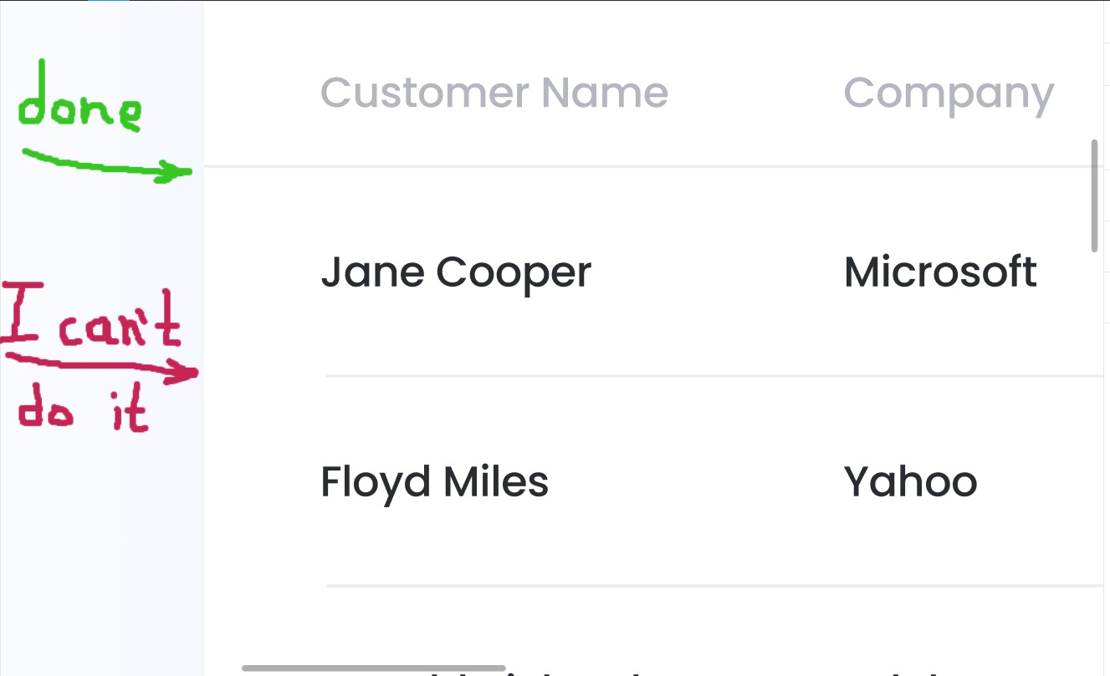Image resolution: width=1110 pixels, height=676 pixels.
Task: Select the Microsoft company cell
Action: pos(940,272)
